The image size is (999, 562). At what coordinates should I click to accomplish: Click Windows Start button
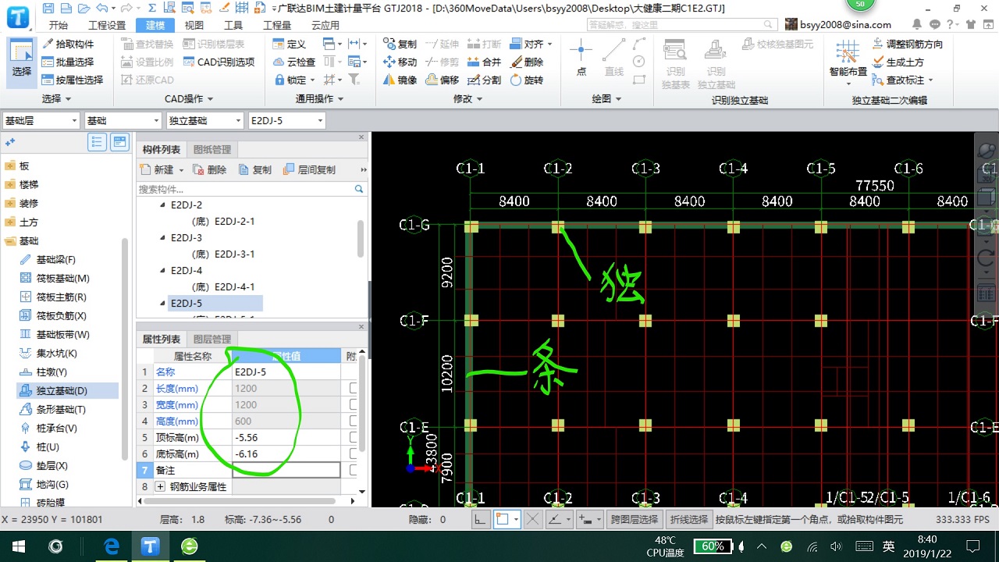[x=18, y=546]
